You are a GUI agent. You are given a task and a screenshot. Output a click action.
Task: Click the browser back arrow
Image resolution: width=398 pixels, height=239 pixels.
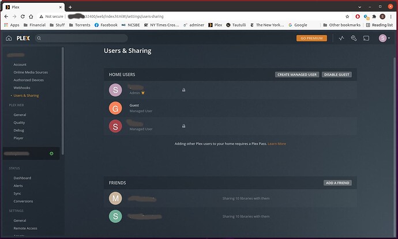pyautogui.click(x=6, y=17)
